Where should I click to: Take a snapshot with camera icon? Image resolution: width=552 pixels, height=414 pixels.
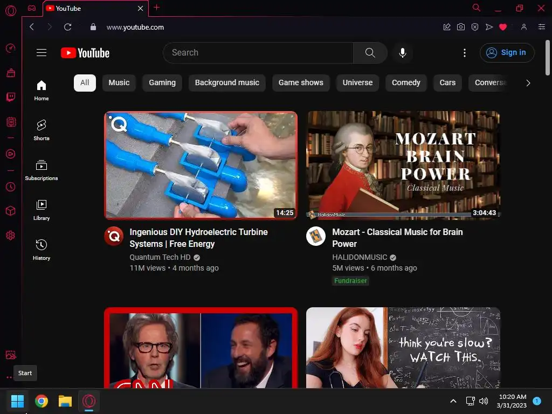click(460, 27)
